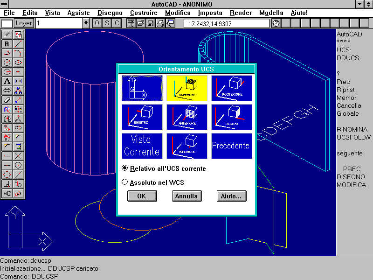373x280 pixels.
Task: Pick the Erase tool
Action: click(7, 100)
